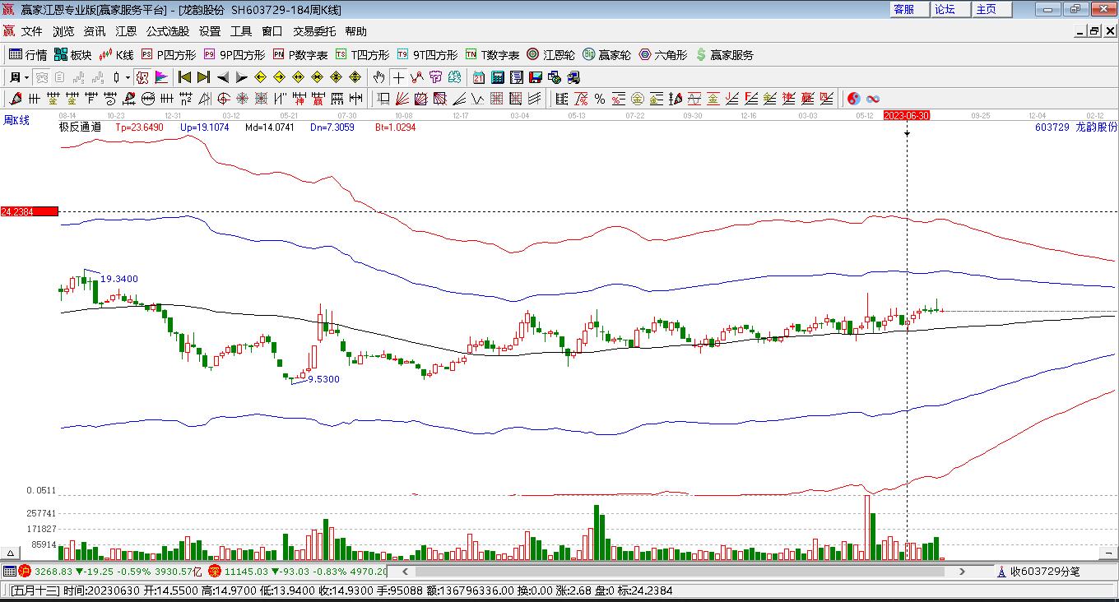The width and height of the screenshot is (1119, 602).
Task: Open the 工具 menu
Action: coord(241,31)
